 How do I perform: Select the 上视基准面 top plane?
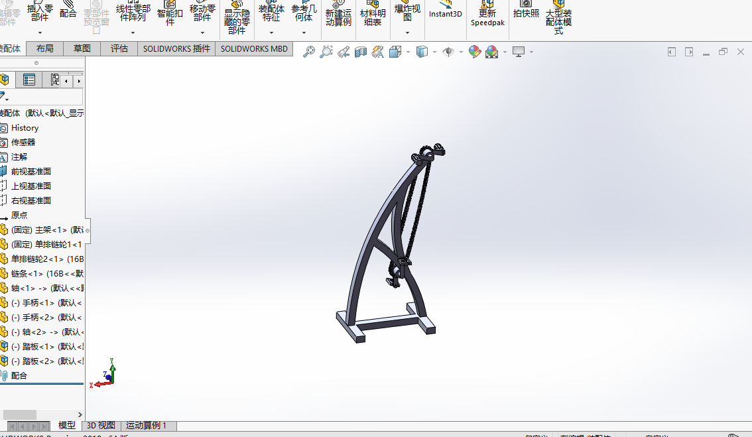tap(31, 186)
